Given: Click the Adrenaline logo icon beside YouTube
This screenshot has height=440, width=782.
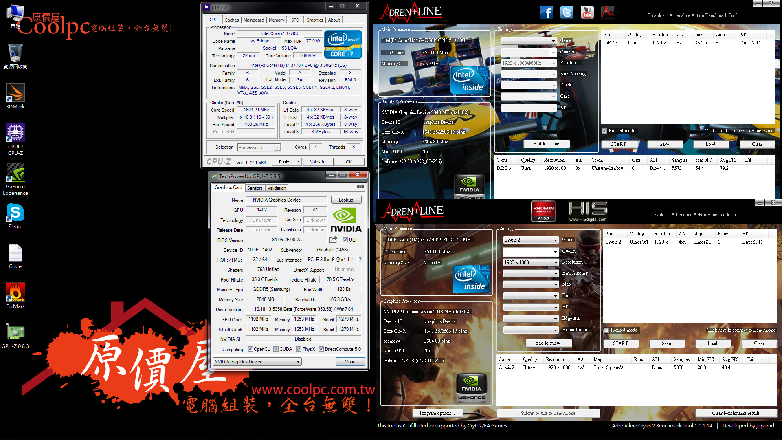Looking at the screenshot, I should tap(607, 12).
